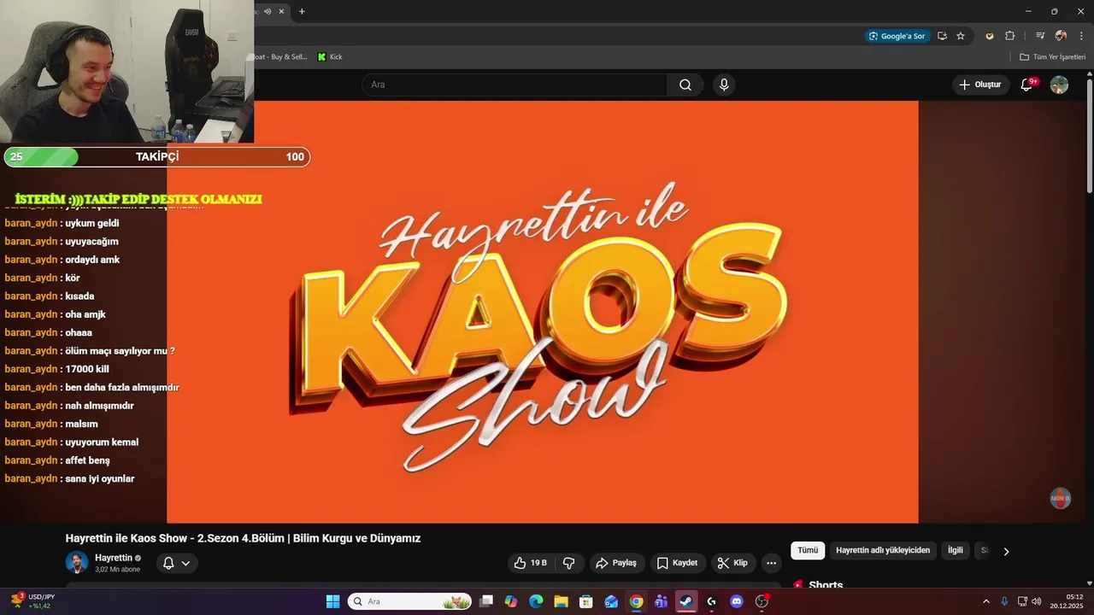Open Logitech G HUB from the taskbar

pos(711,601)
